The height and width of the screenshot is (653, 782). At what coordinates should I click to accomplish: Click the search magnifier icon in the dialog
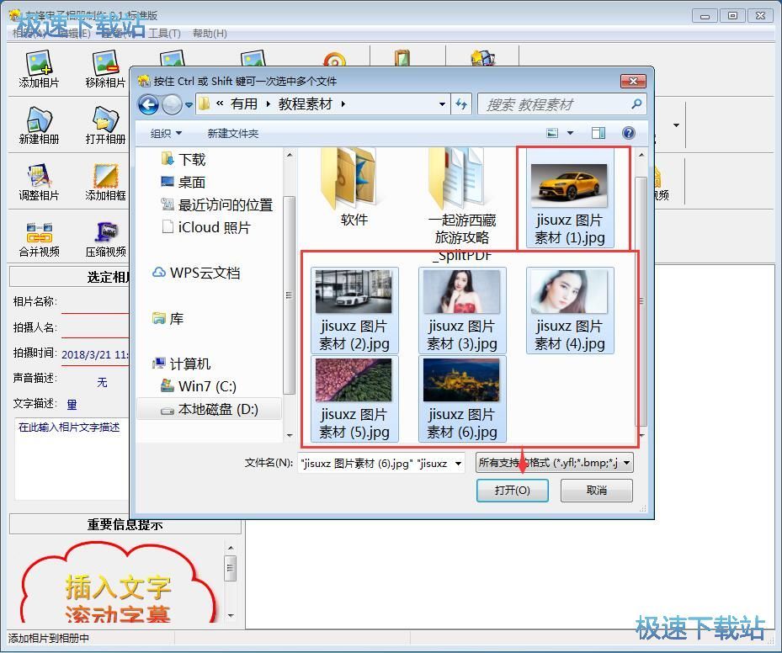click(x=636, y=104)
